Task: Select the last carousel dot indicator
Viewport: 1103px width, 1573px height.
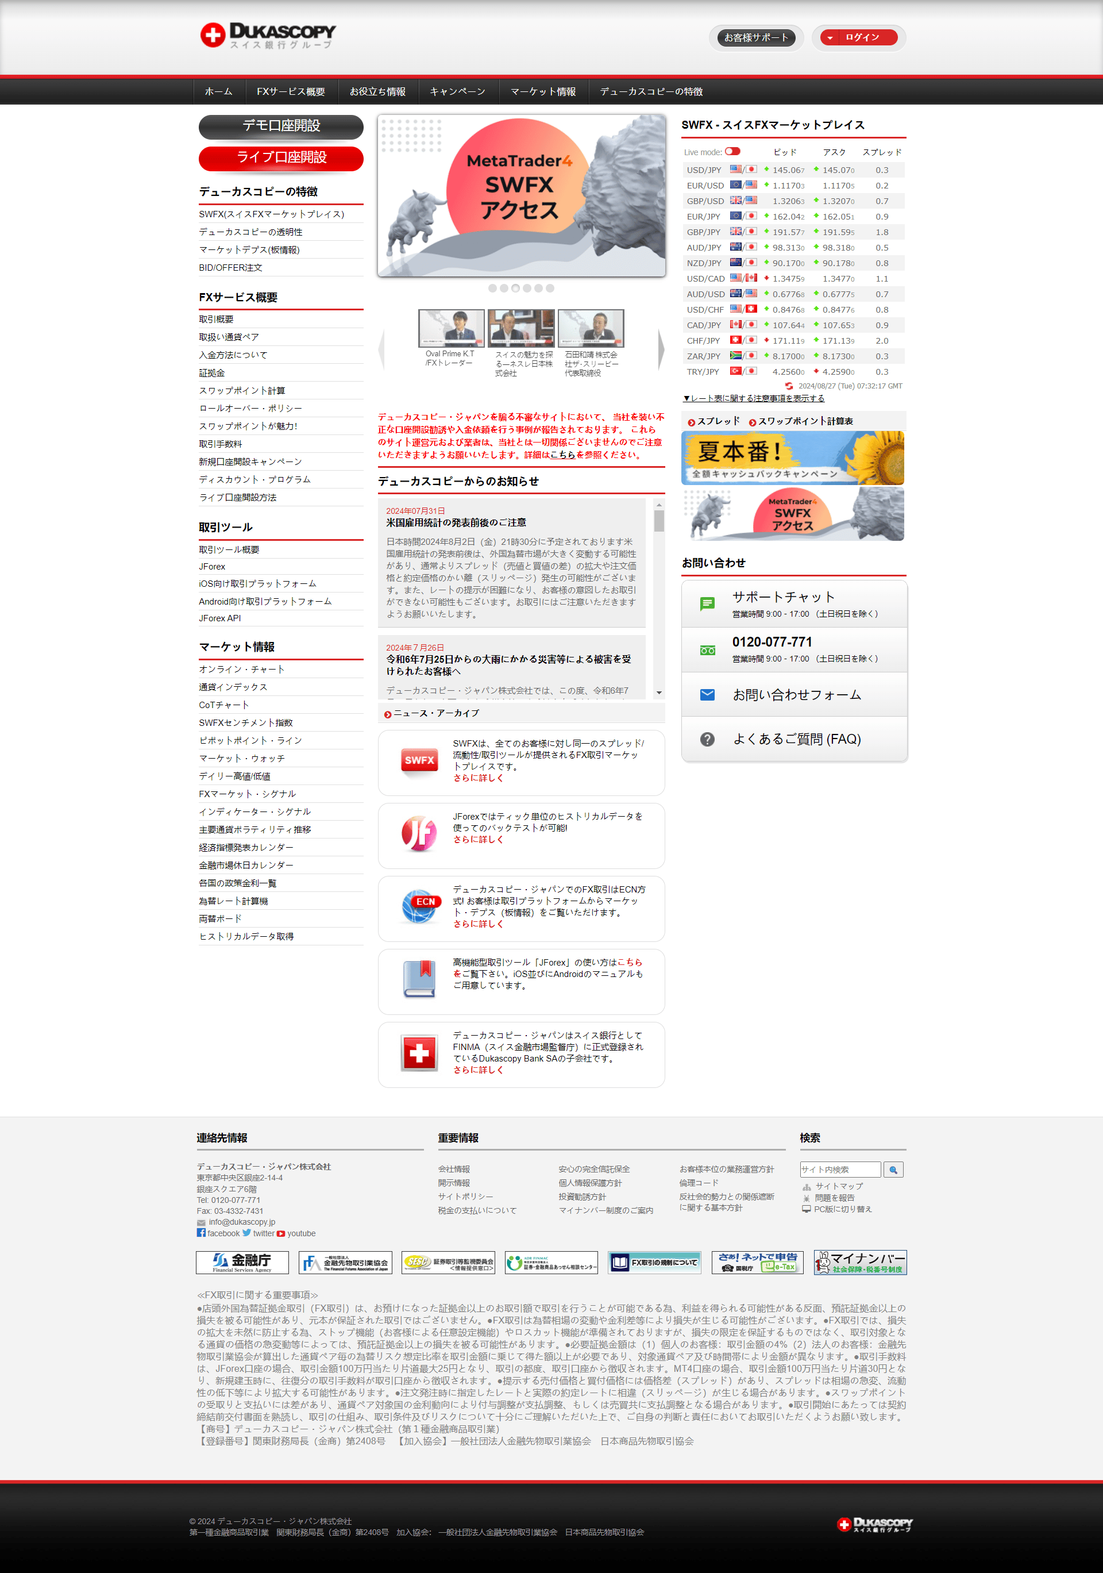Action: [550, 289]
